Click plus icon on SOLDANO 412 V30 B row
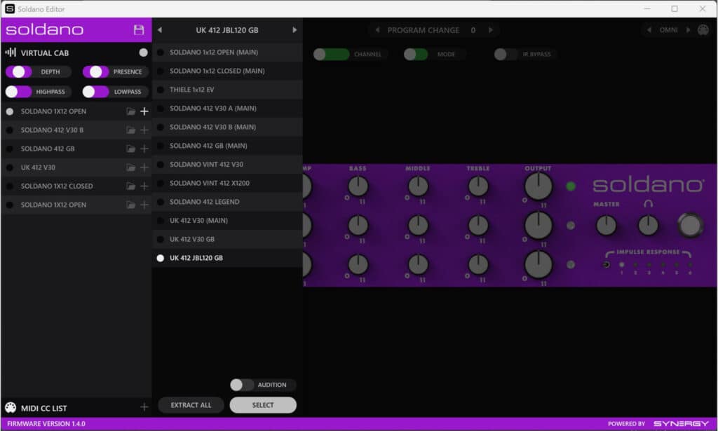718x431 pixels. (144, 130)
